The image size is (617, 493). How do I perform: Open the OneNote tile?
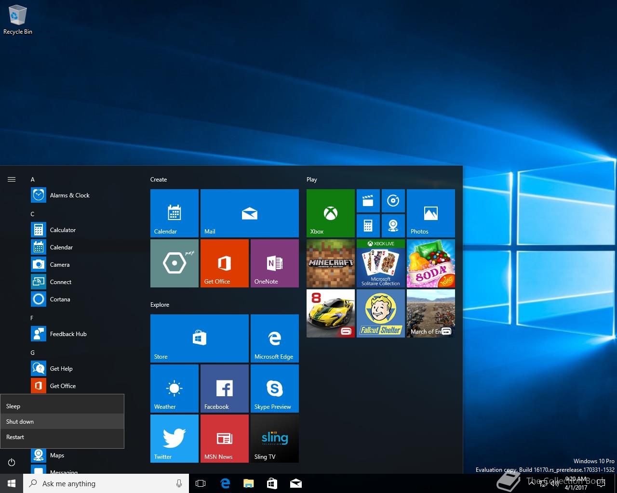275,263
